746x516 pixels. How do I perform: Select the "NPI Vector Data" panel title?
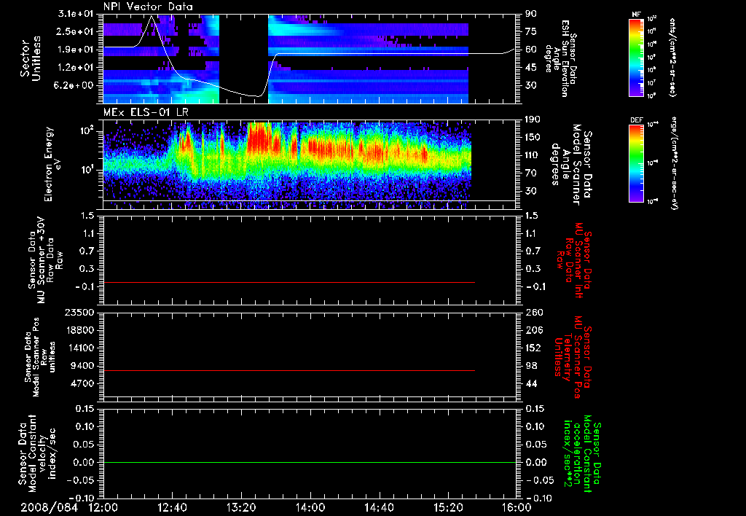point(149,7)
